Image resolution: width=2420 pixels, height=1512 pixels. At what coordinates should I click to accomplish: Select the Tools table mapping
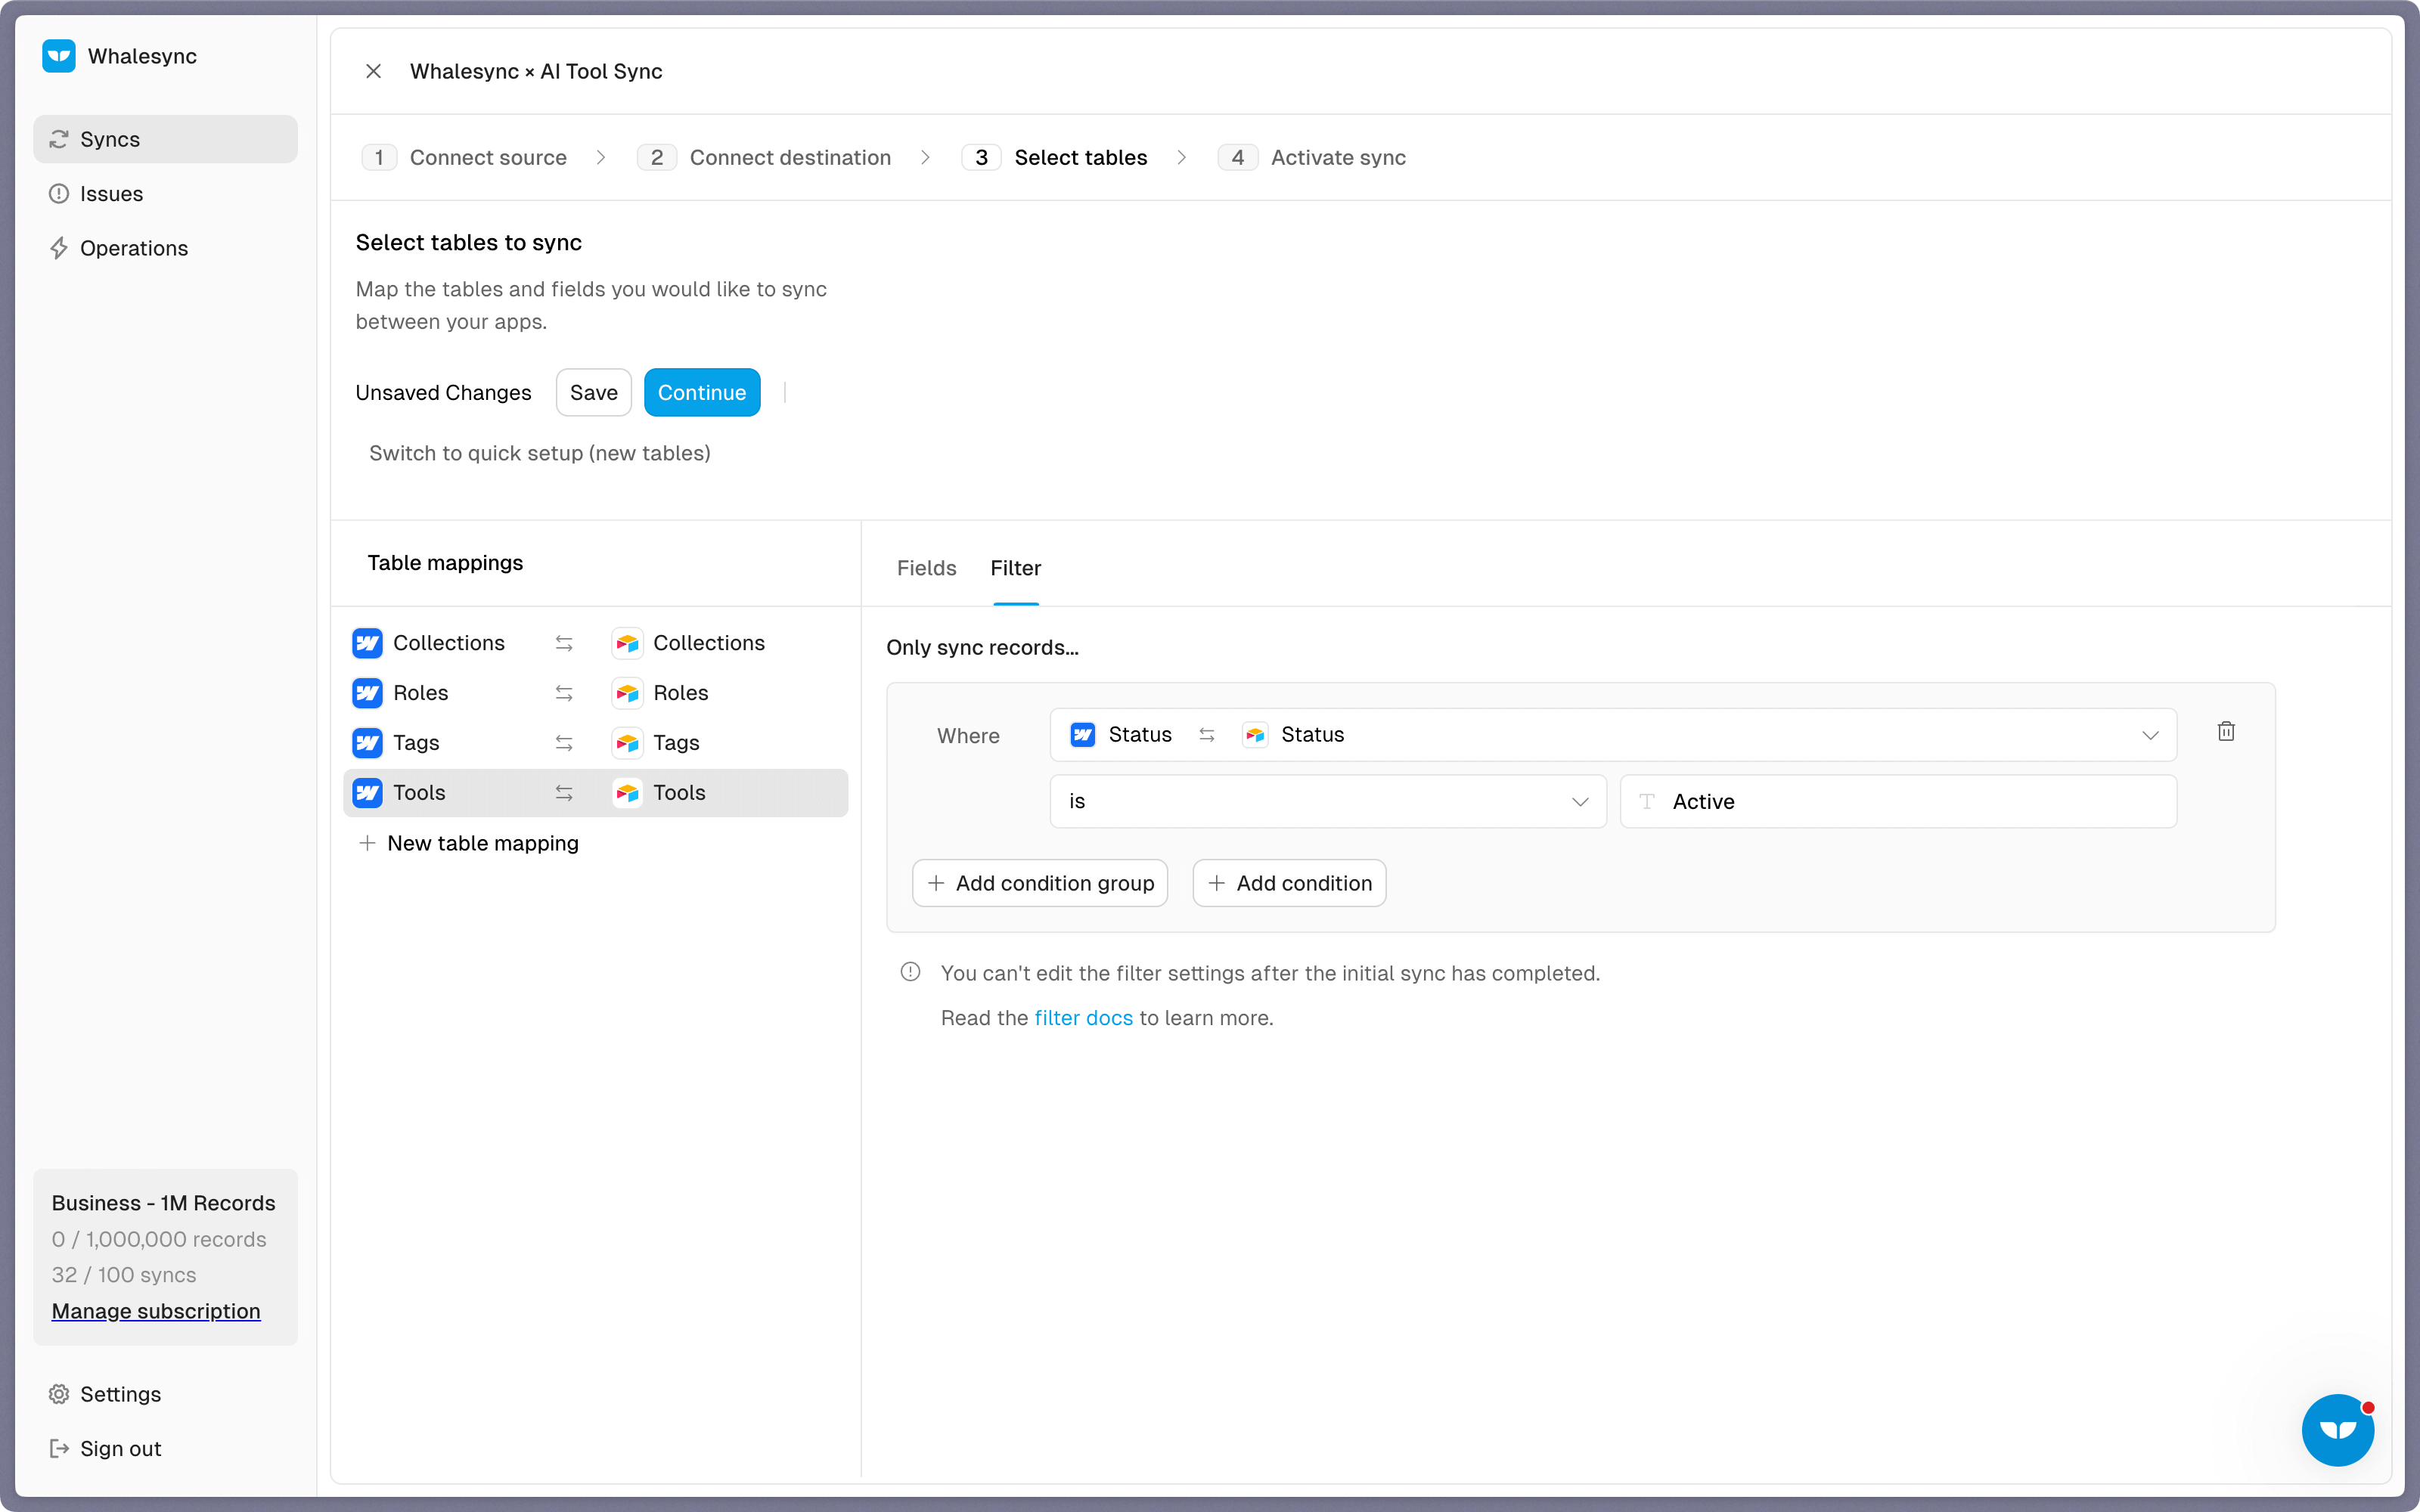click(596, 793)
